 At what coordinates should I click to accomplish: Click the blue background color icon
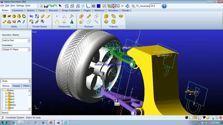(99, 6)
